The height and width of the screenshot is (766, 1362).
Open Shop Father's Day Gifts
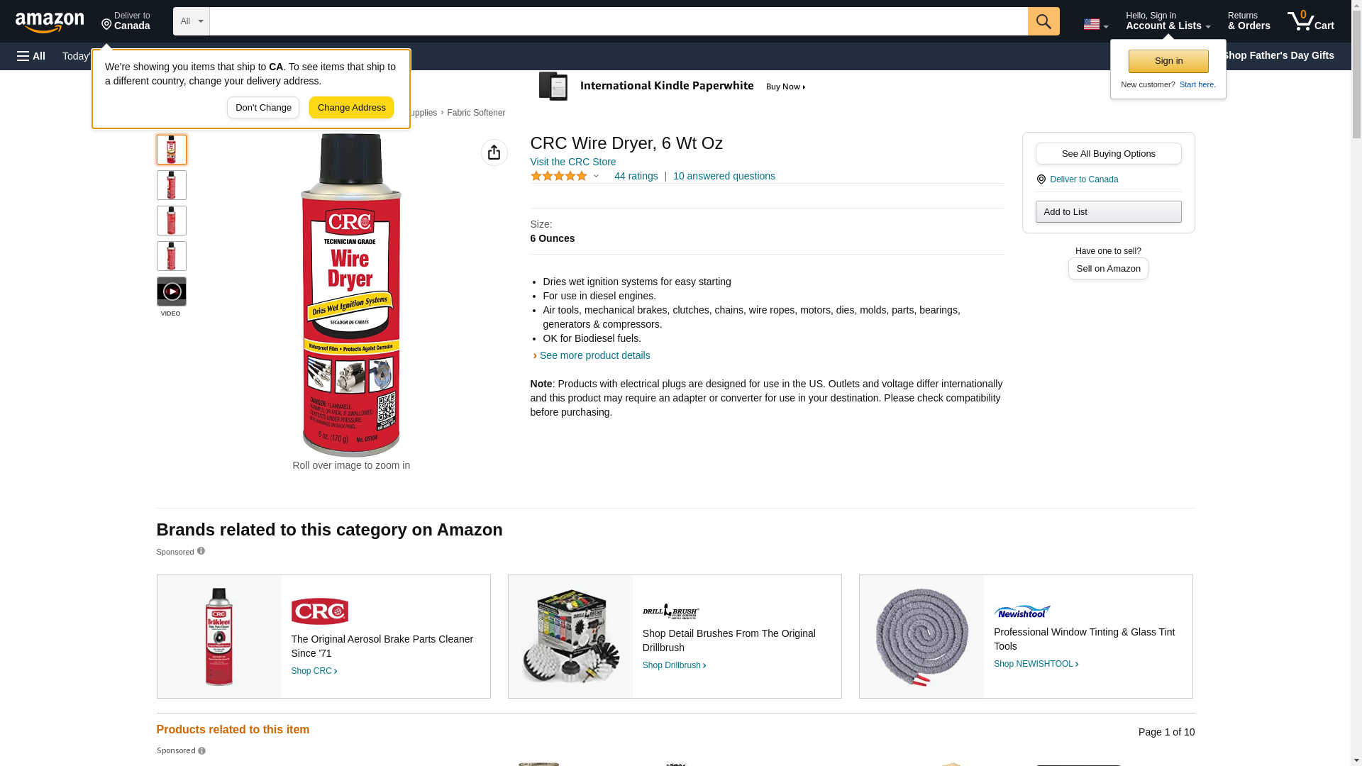[x=1278, y=55]
